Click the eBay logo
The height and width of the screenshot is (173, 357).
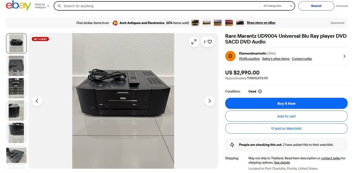coord(19,6)
